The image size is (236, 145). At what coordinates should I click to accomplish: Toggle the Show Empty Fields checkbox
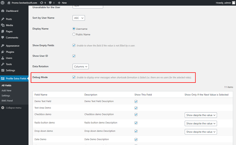click(x=74, y=45)
